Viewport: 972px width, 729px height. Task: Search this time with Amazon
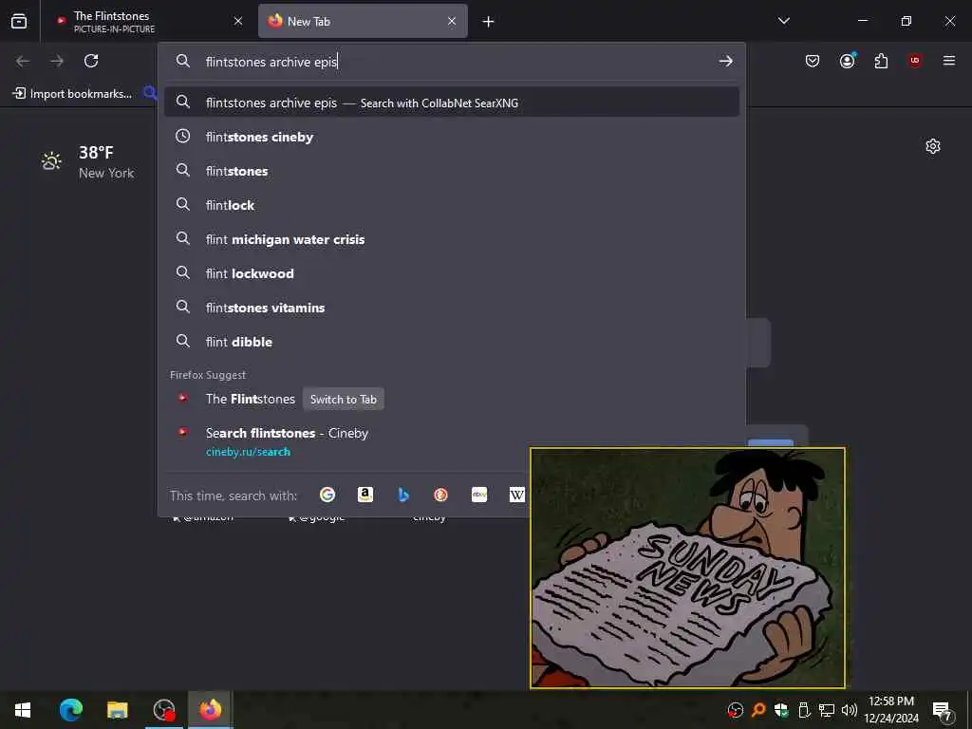tap(365, 495)
